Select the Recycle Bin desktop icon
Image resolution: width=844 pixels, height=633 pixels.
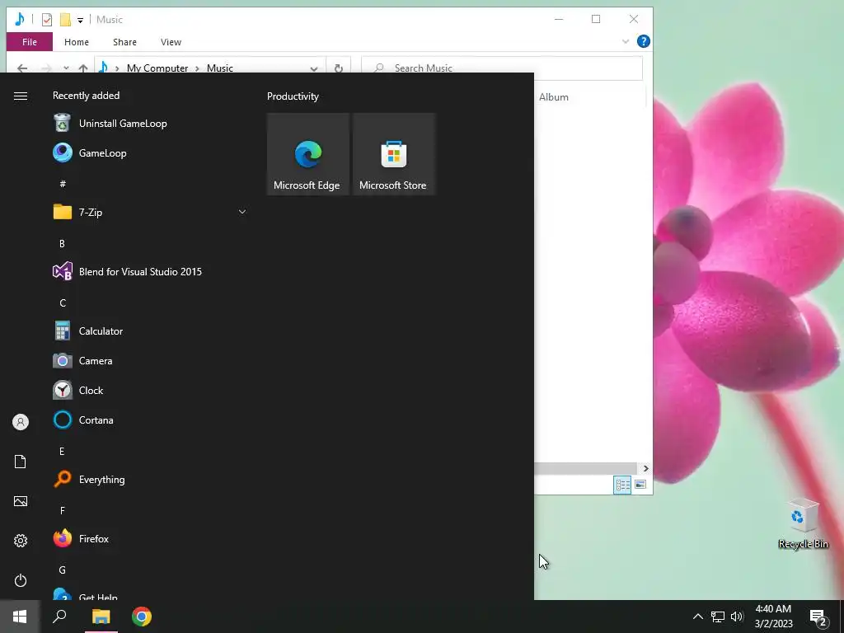pos(803,523)
